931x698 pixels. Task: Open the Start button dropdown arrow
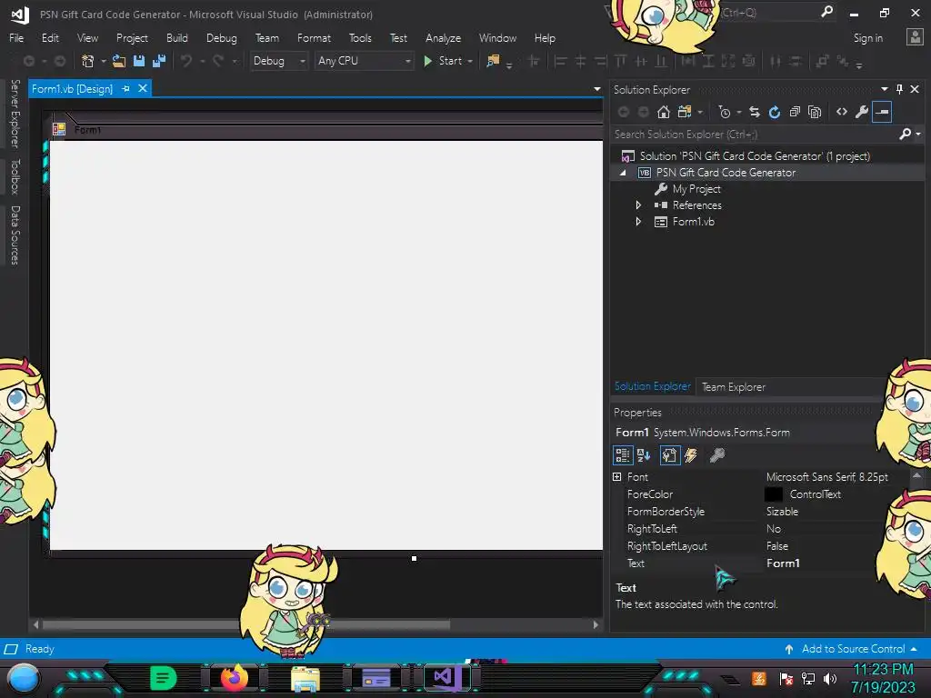point(470,61)
